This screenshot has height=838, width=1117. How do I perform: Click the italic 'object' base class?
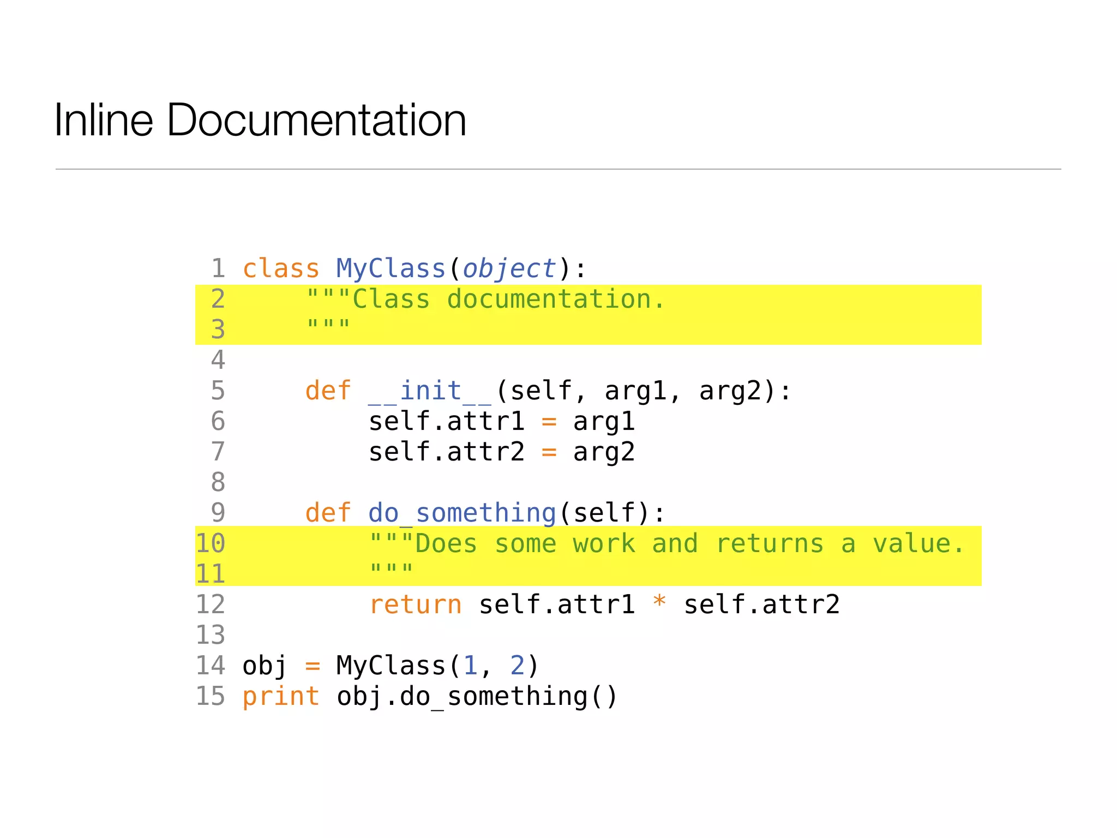(509, 269)
